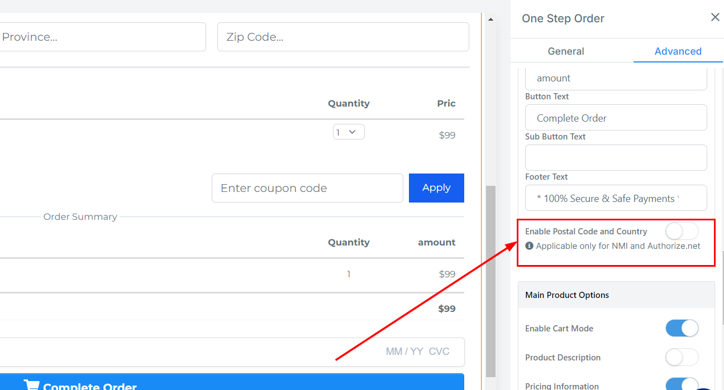The height and width of the screenshot is (390, 724).
Task: Edit the Button Text field
Action: point(616,118)
